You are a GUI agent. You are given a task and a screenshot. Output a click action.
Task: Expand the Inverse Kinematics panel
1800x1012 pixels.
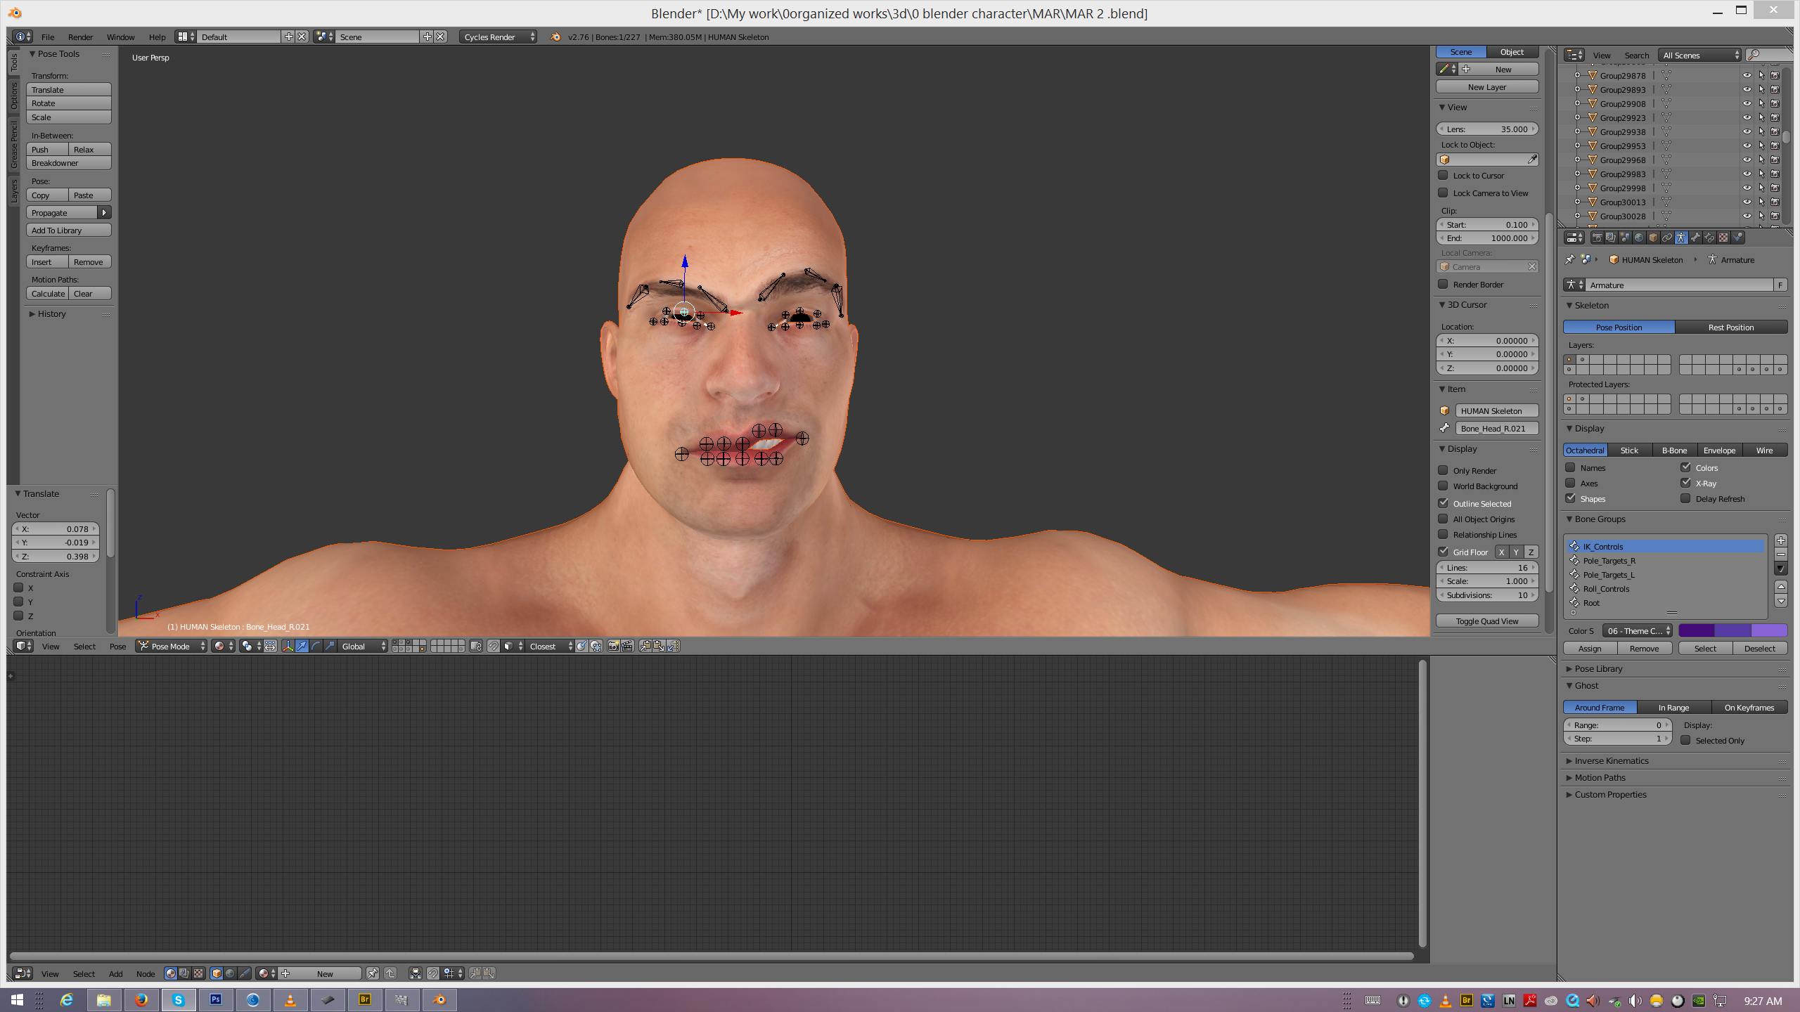tap(1611, 760)
